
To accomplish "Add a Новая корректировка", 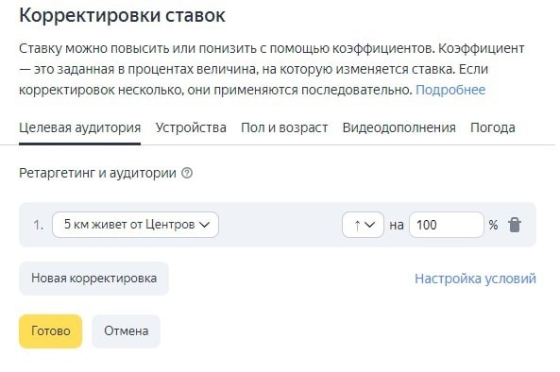I will click(x=93, y=279).
